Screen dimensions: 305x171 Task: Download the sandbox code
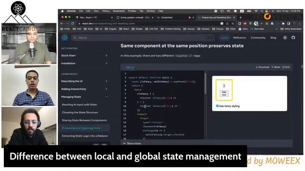(263, 67)
